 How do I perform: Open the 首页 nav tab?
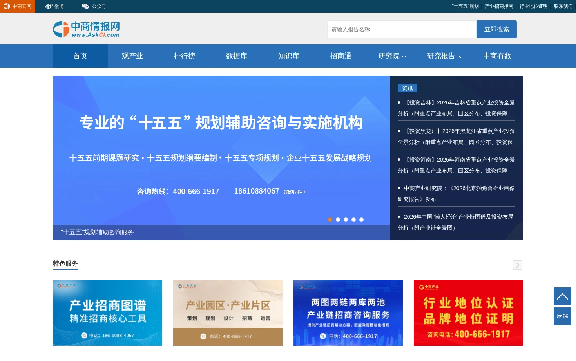(x=80, y=56)
